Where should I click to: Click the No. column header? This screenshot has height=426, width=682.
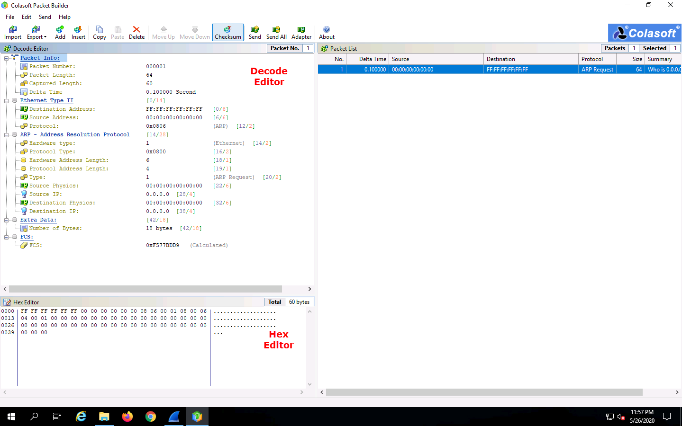[332, 59]
